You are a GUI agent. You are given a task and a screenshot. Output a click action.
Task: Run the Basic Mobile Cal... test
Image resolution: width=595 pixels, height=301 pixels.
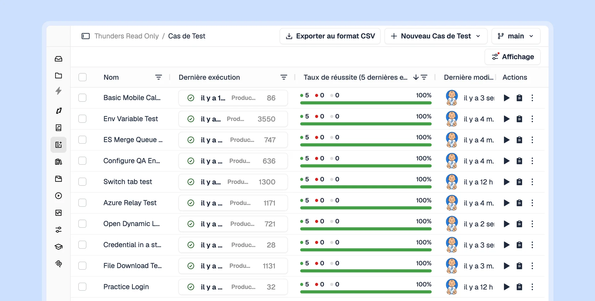coord(507,98)
